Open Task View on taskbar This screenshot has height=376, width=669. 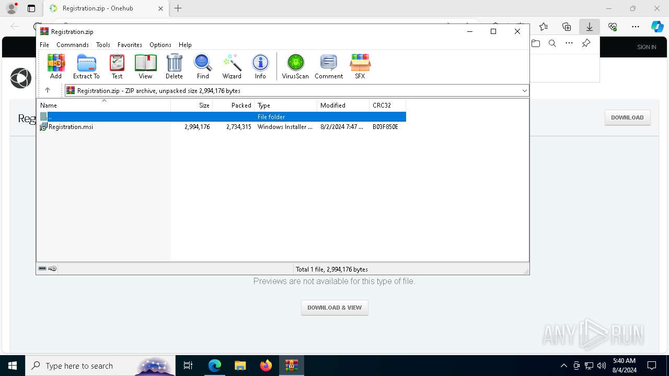click(x=188, y=366)
